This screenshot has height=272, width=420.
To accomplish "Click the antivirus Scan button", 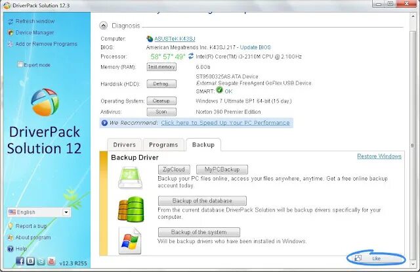I will point(161,112).
